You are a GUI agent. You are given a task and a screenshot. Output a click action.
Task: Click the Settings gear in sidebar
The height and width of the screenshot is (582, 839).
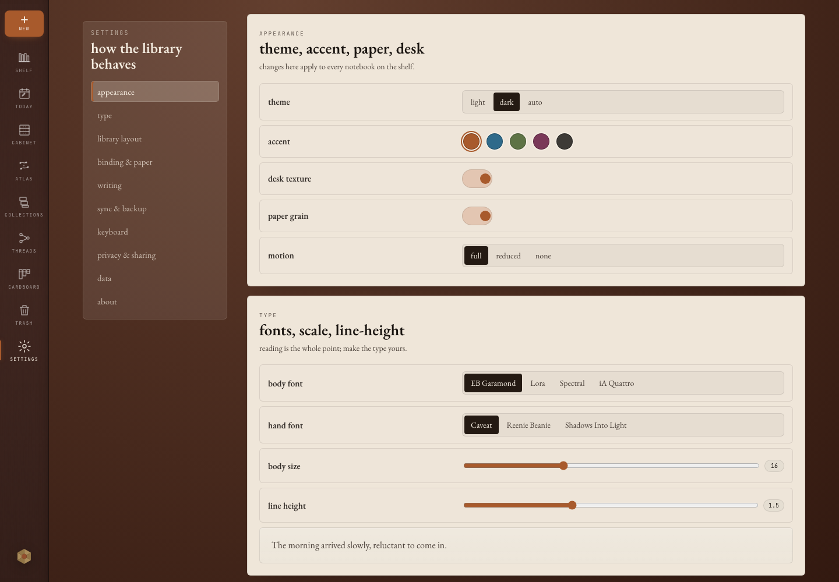tap(24, 350)
